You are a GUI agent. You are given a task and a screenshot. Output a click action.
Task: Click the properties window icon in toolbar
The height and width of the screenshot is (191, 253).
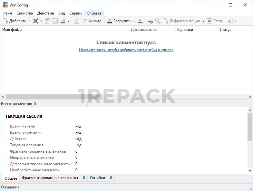coord(47,21)
